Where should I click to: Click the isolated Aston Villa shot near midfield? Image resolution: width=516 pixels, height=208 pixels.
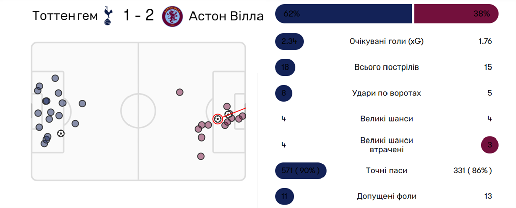[x=179, y=92]
